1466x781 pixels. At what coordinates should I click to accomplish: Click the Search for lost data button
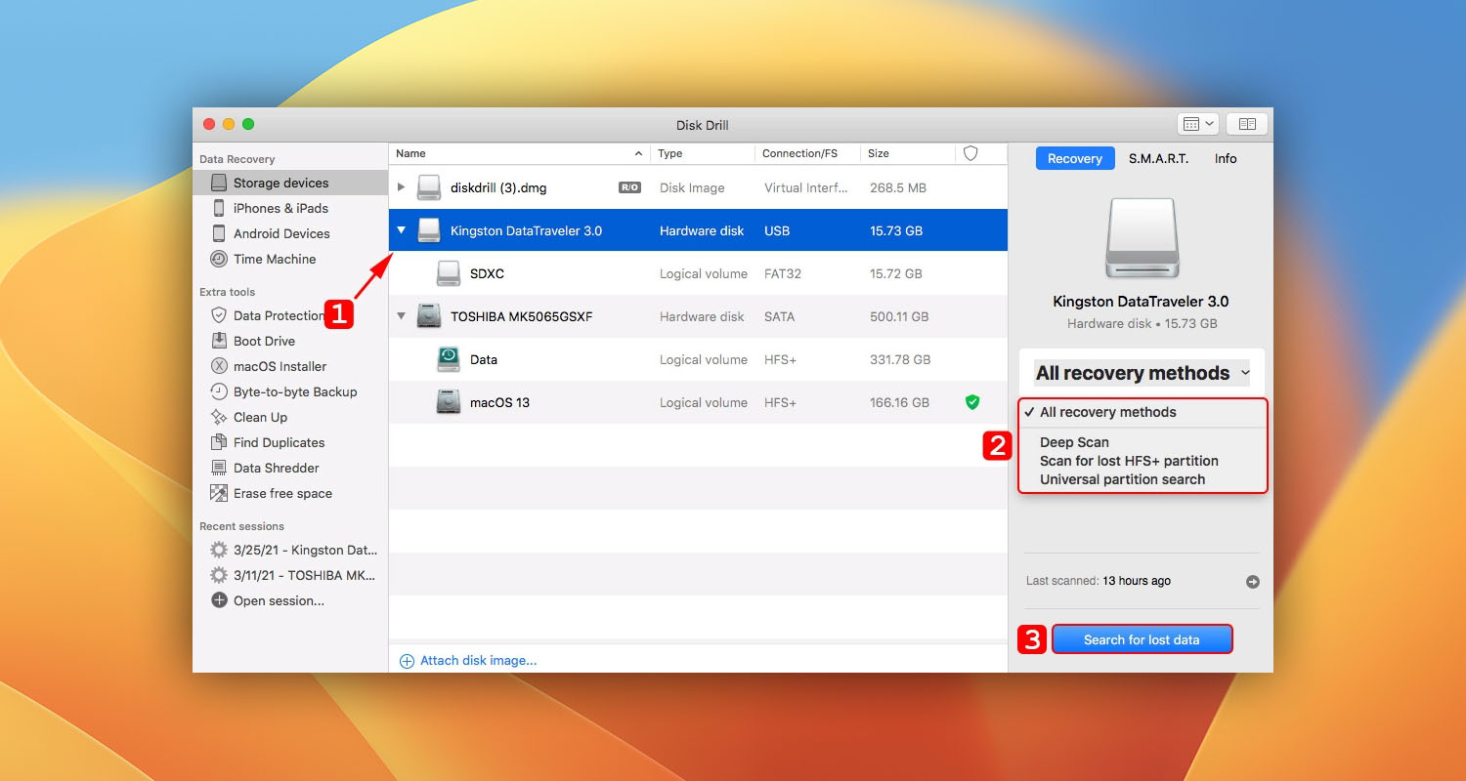pyautogui.click(x=1142, y=639)
